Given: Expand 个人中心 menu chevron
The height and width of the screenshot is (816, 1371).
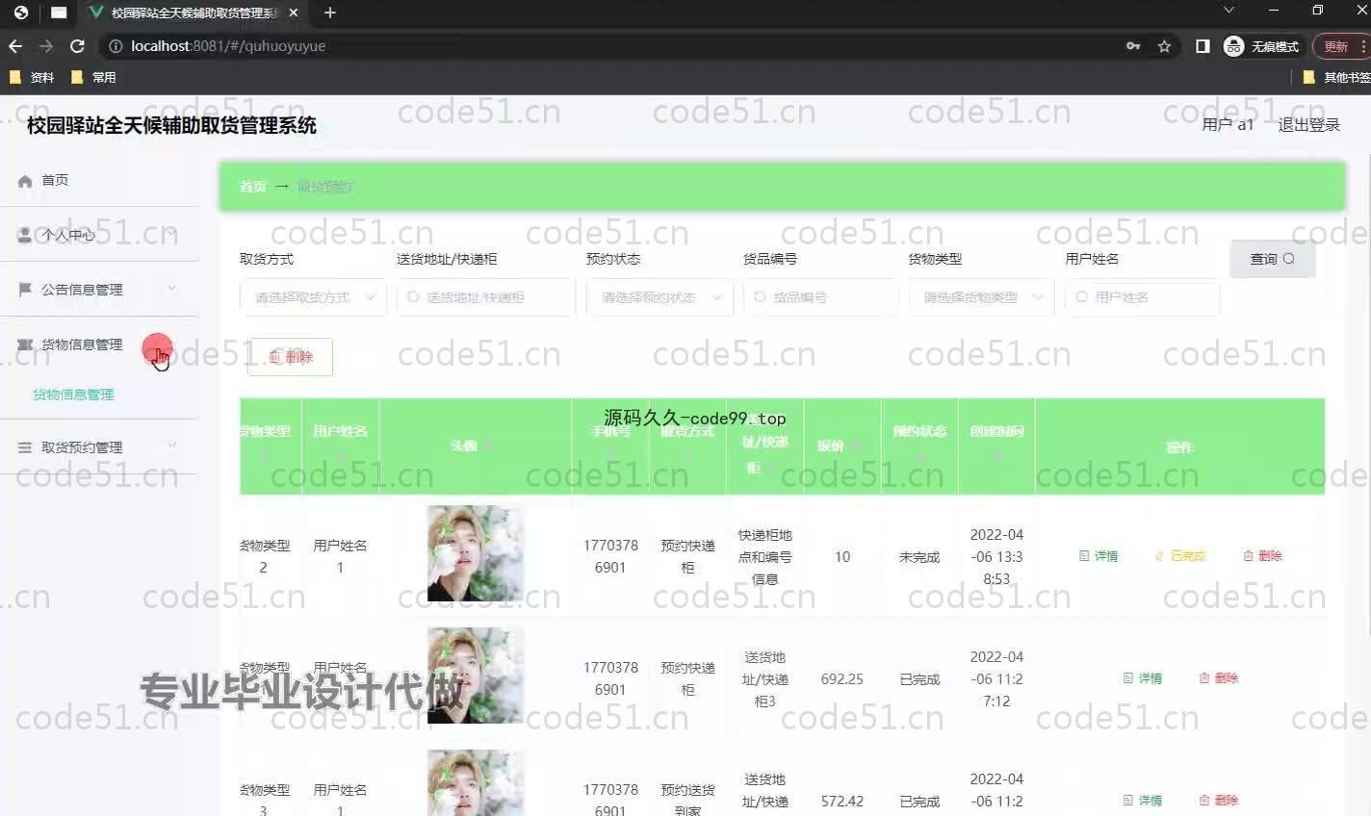Looking at the screenshot, I should coord(172,234).
